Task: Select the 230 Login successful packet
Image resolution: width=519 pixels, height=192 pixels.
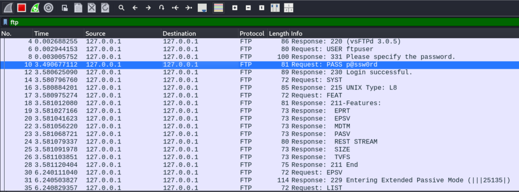Action: coord(259,72)
